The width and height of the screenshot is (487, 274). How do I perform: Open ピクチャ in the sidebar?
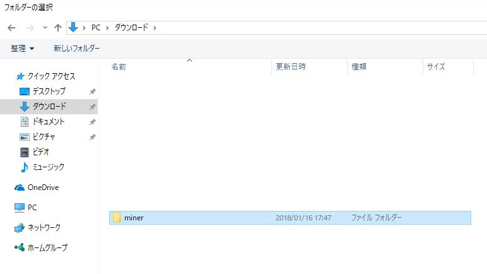(44, 136)
